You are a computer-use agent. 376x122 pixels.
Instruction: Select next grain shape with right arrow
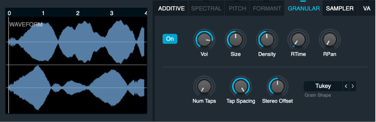pos(353,86)
